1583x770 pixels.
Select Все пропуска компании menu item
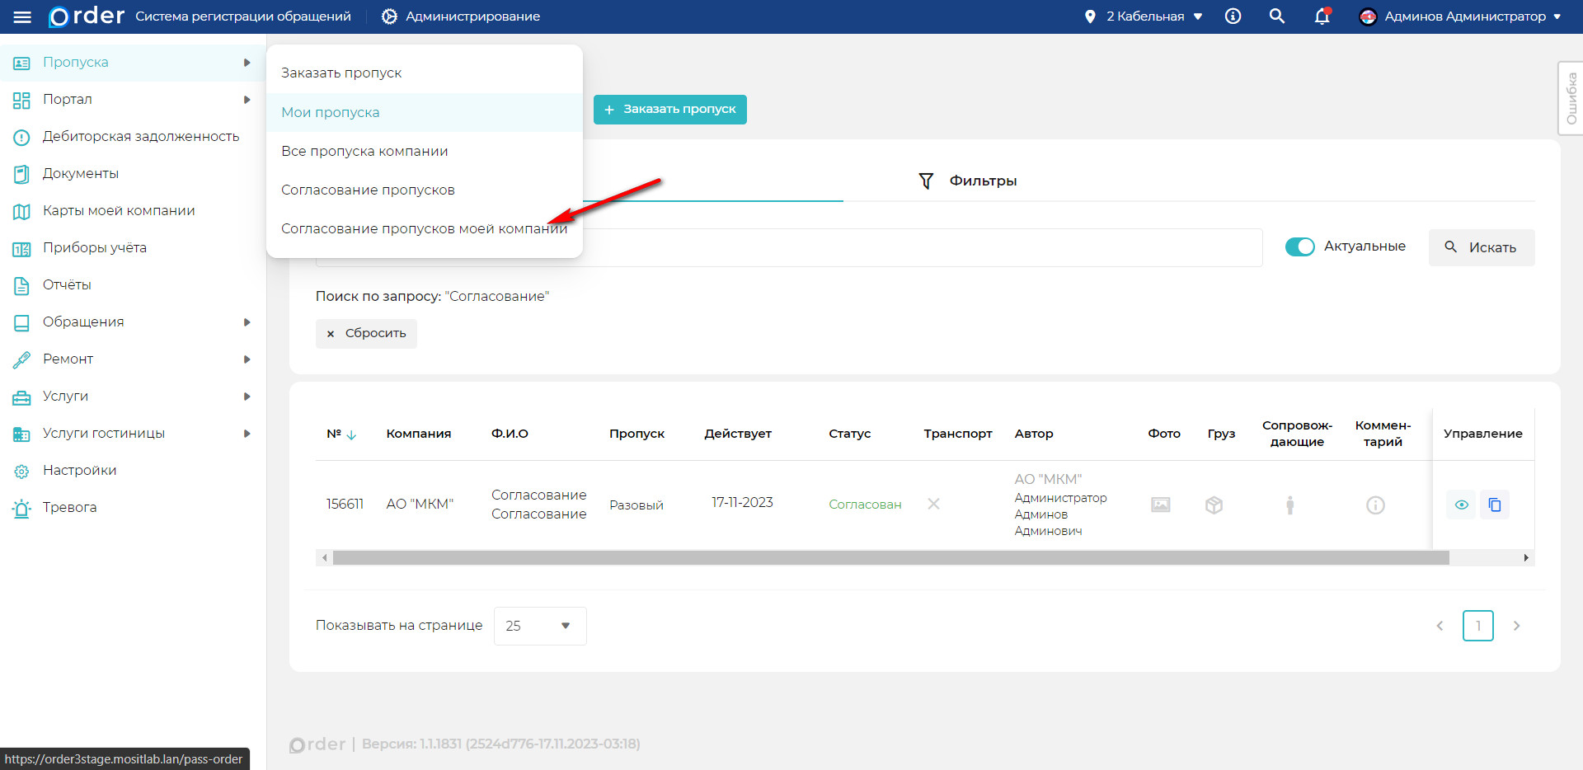pos(364,151)
